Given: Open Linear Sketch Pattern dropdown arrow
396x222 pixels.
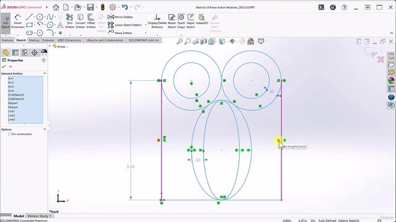Looking at the screenshot, I should pos(146,25).
